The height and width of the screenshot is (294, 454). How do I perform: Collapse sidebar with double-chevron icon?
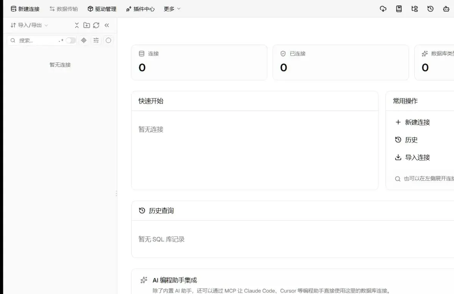coord(107,25)
